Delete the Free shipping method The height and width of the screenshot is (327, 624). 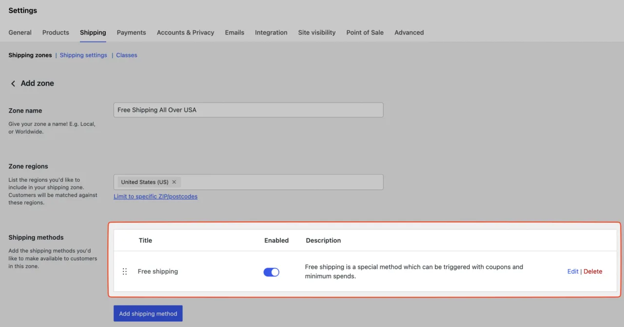pos(593,271)
